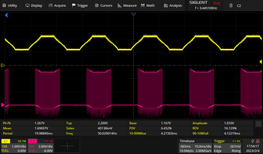
Task: Toggle the yellow C1 channel badge
Action: point(6,141)
